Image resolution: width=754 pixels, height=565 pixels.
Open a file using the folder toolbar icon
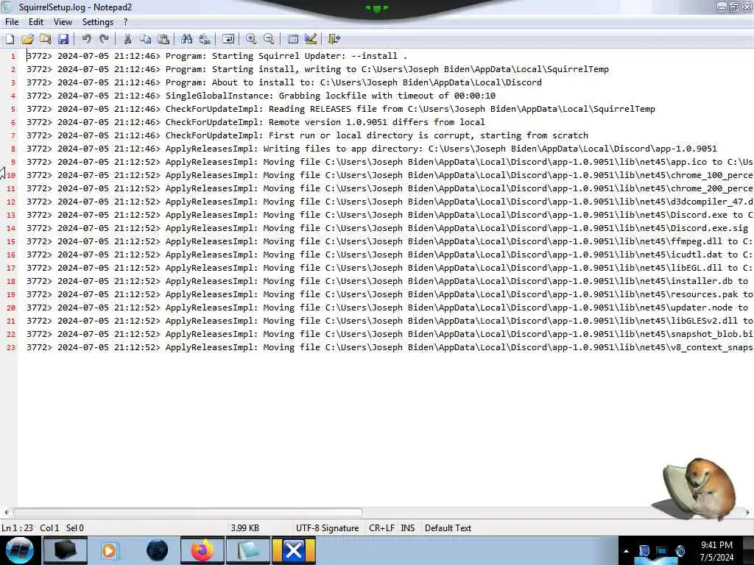click(x=28, y=40)
